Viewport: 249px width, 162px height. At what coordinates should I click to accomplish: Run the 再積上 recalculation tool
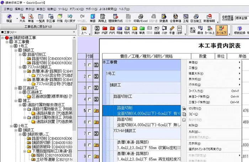(102, 18)
